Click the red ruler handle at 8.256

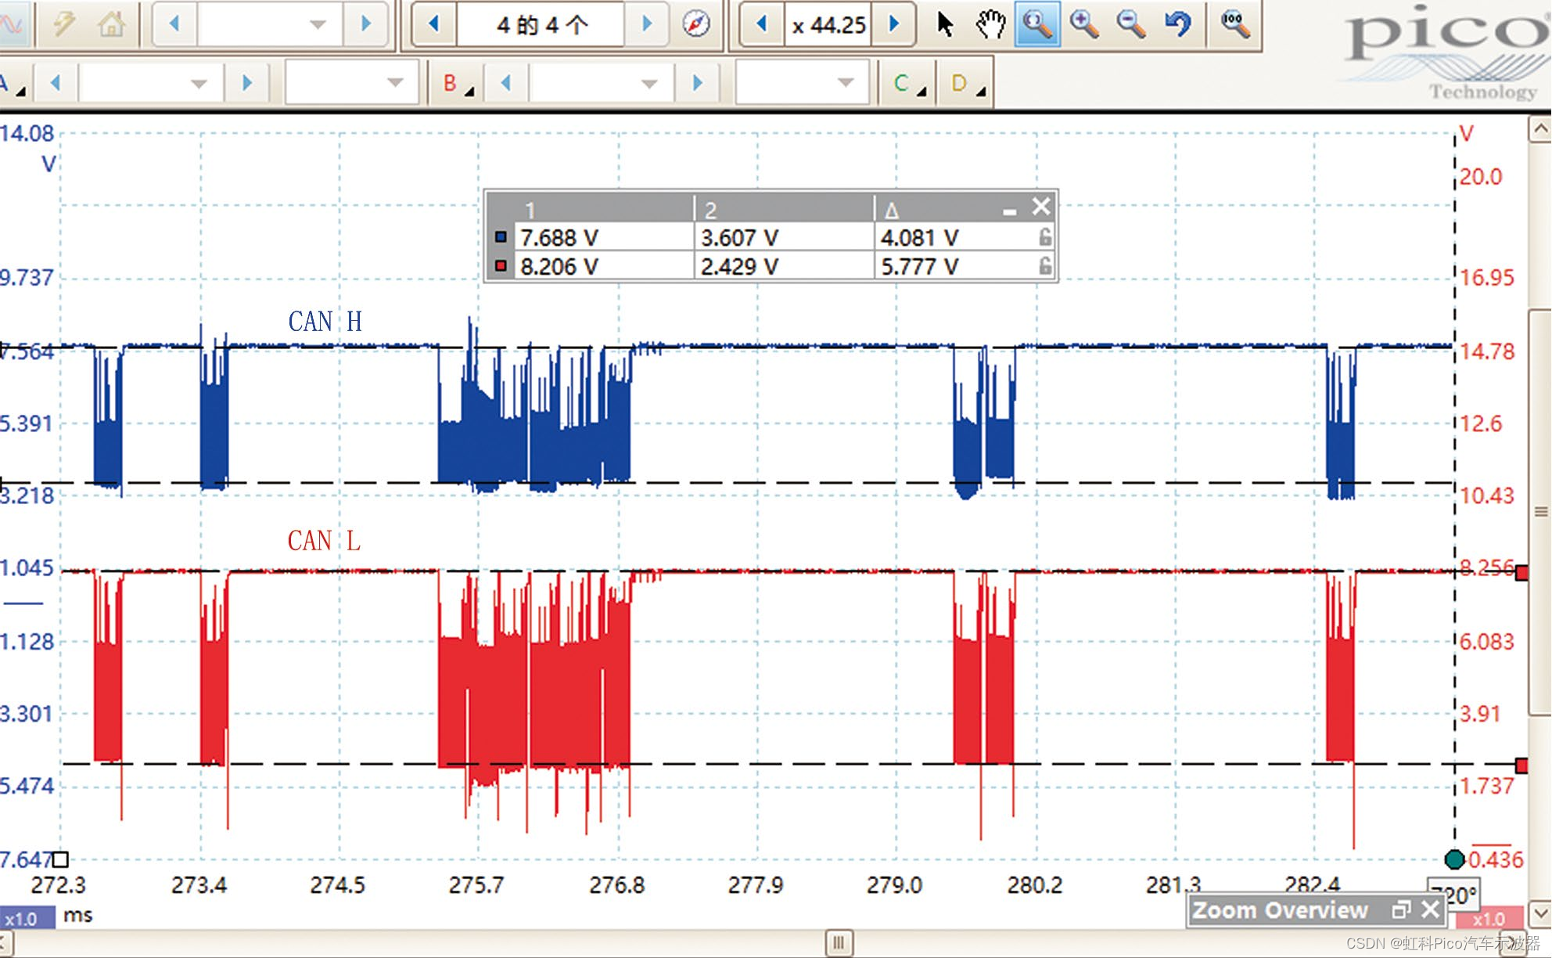1521,573
